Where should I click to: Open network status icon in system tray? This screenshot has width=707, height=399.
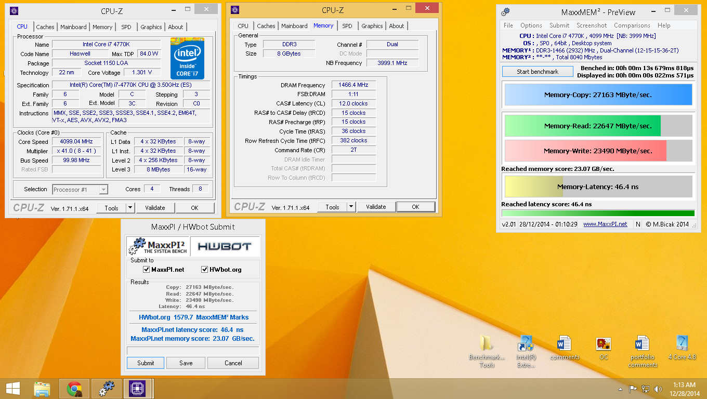tap(646, 389)
